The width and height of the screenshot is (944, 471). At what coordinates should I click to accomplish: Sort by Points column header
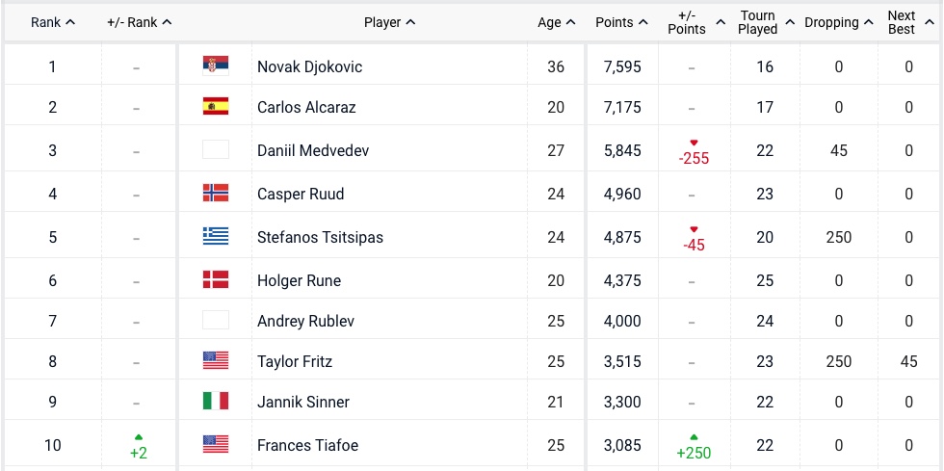(x=620, y=22)
